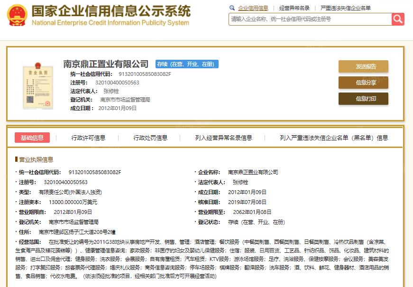Click the business license thumbnail image
The image size is (413, 287).
[38, 85]
